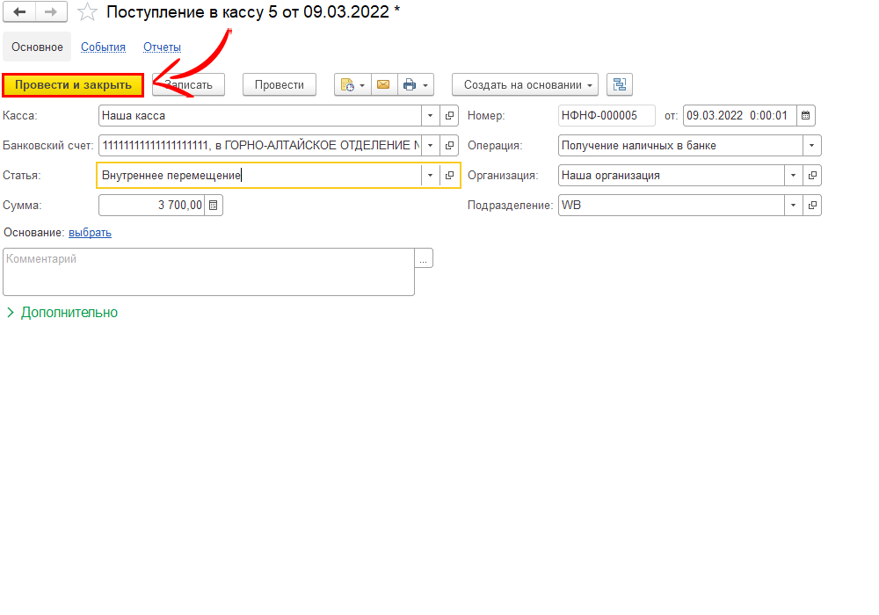Click the open-form icon next to Организация

(812, 175)
